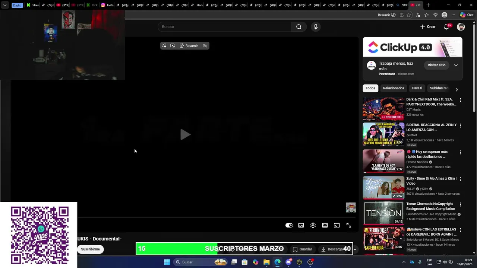Image resolution: width=477 pixels, height=268 pixels.
Task: Select the Relacionados filter chip
Action: 394,88
